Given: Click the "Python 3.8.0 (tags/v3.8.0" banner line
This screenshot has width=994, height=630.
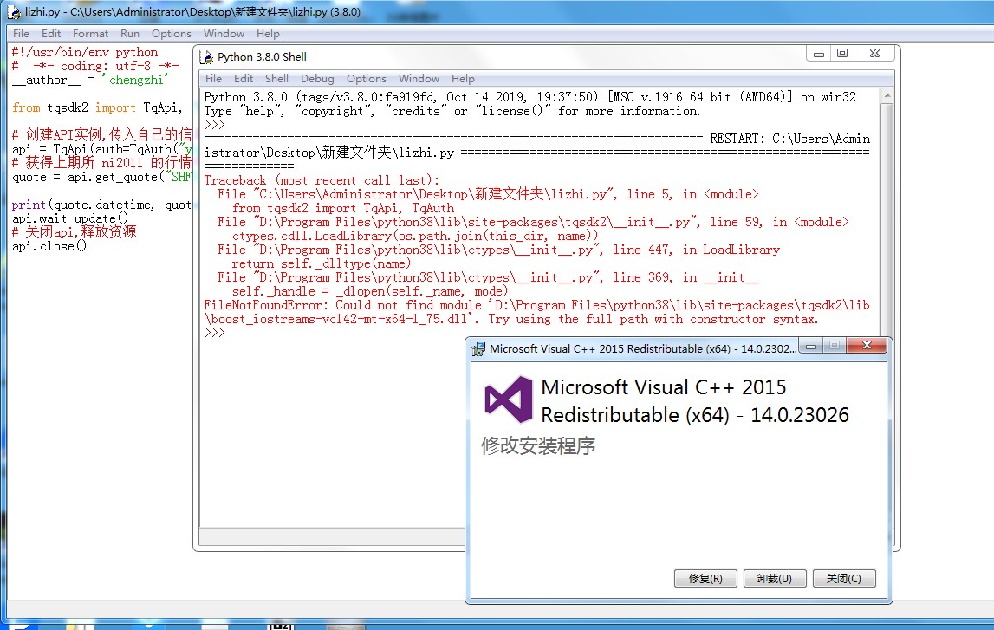Looking at the screenshot, I should pos(530,97).
